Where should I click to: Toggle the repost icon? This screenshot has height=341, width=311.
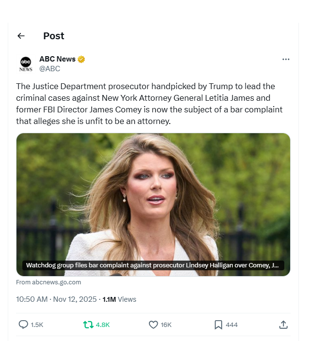[88, 325]
